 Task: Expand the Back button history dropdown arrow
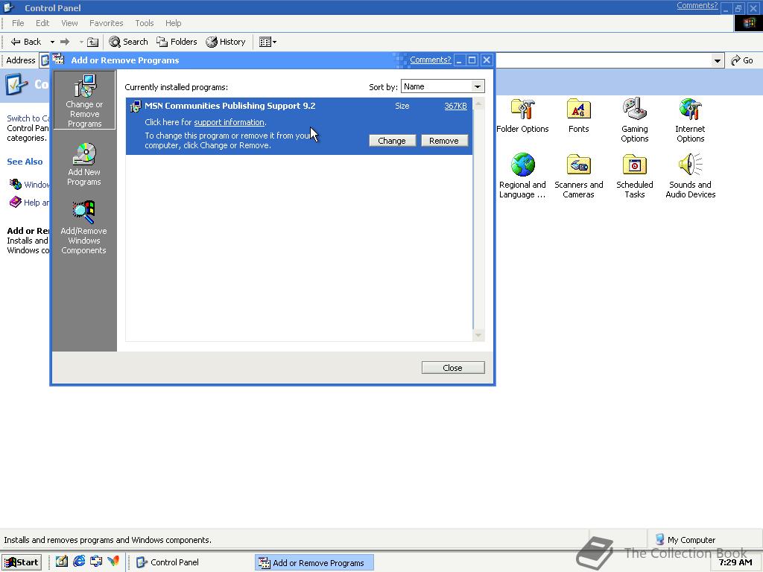[52, 42]
